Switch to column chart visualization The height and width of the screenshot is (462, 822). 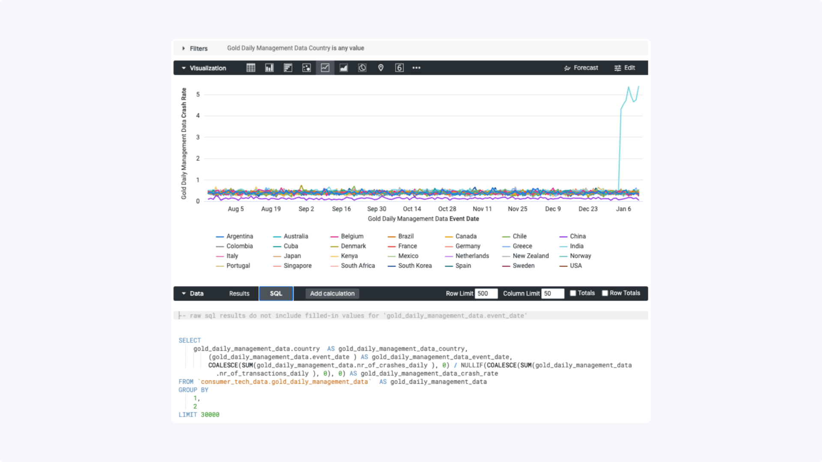click(269, 68)
